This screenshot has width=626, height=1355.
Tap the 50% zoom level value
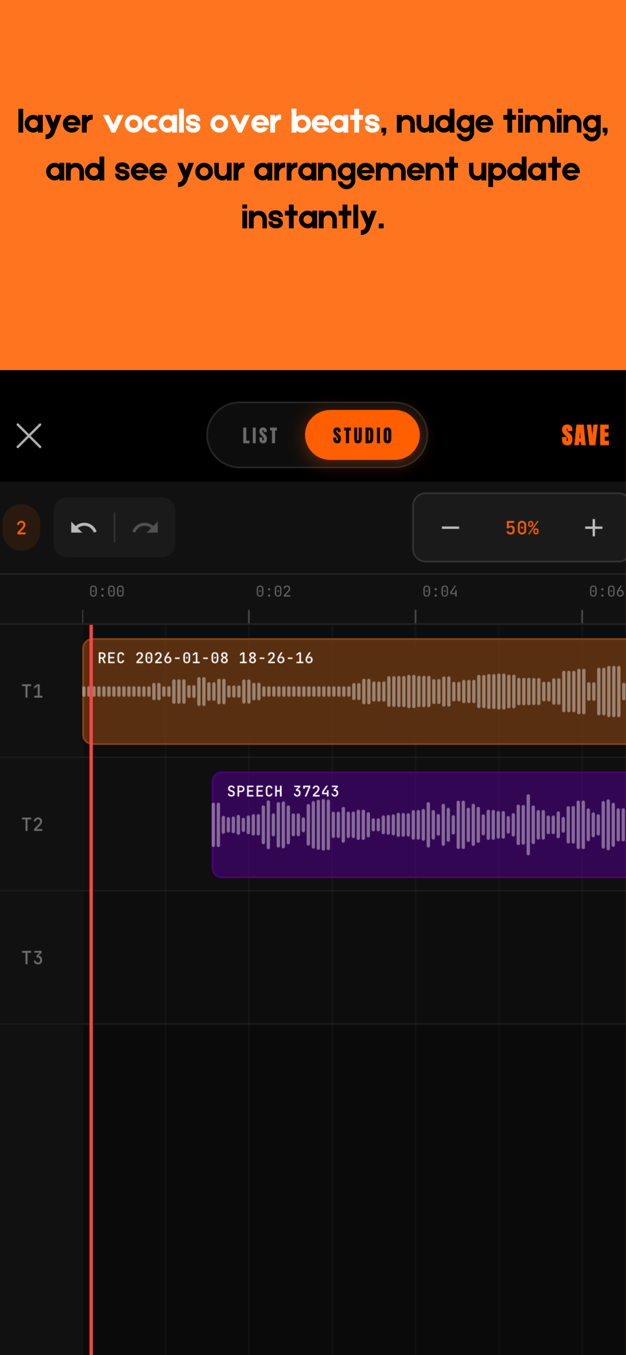point(522,528)
